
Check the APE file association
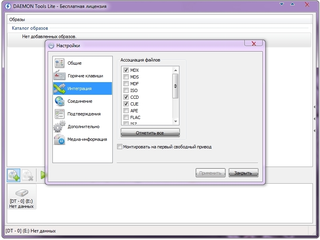click(126, 111)
